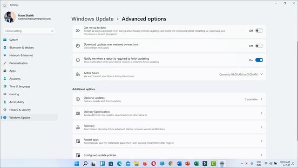Screen dimensions: 298x168
Task: Select Apps in the sidebar
Action: tap(29, 71)
